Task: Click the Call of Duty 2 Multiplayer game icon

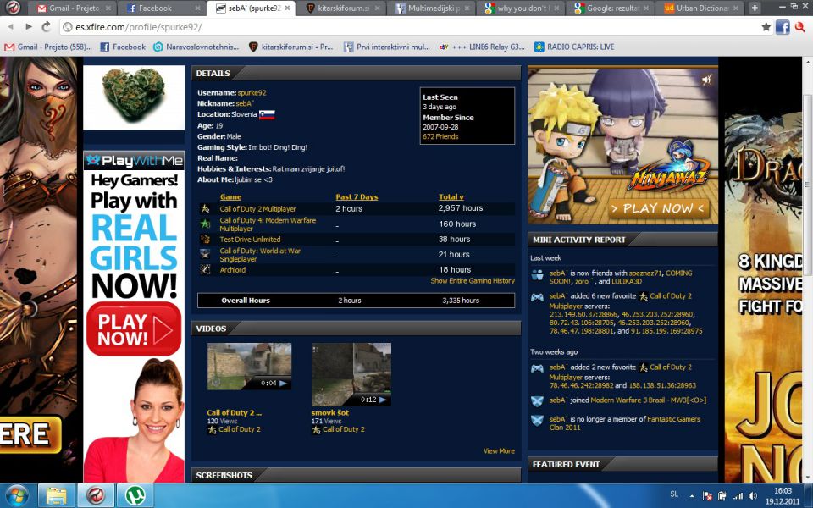Action: click(205, 208)
